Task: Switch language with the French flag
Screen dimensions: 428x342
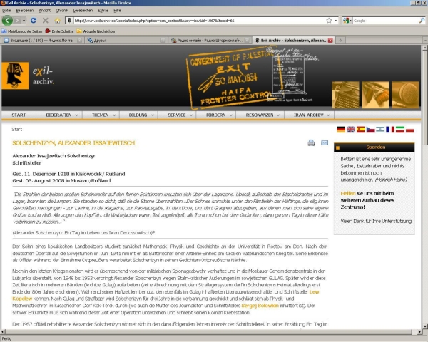Action: [x=390, y=129]
